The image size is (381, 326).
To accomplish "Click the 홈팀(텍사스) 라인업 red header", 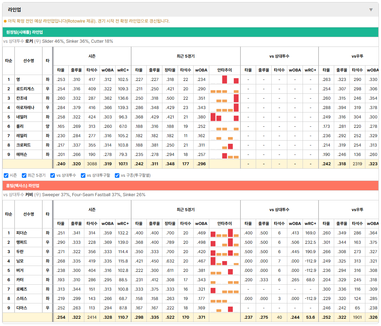I will pyautogui.click(x=190, y=186).
